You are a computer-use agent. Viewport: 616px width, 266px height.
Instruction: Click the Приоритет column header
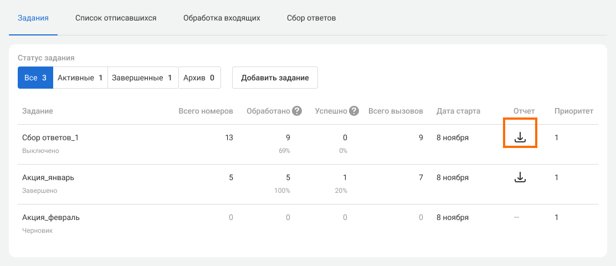573,111
